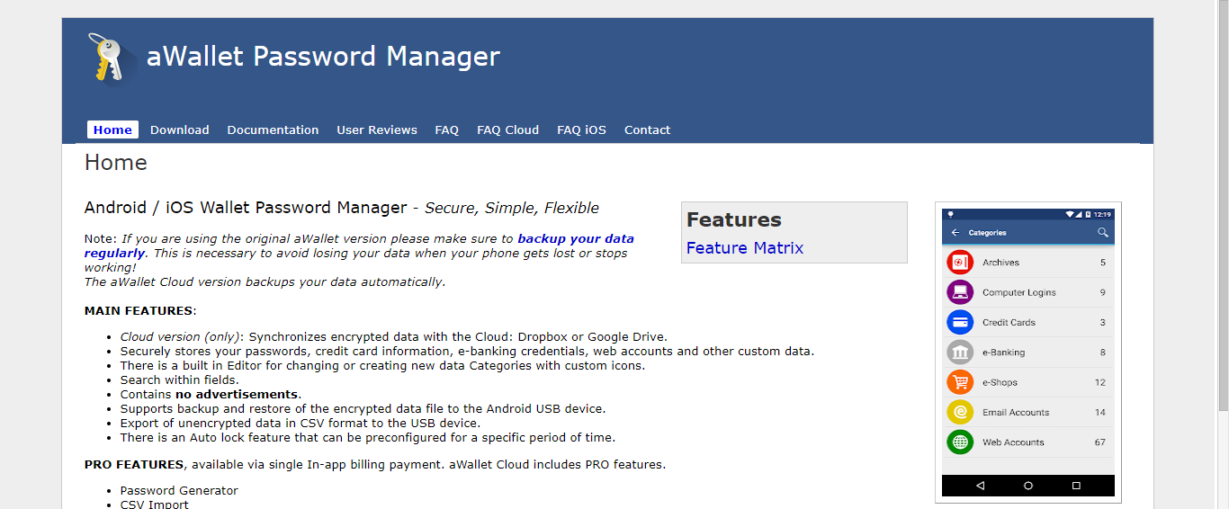
Task: Click the 'Categories' title in phone preview
Action: point(987,233)
